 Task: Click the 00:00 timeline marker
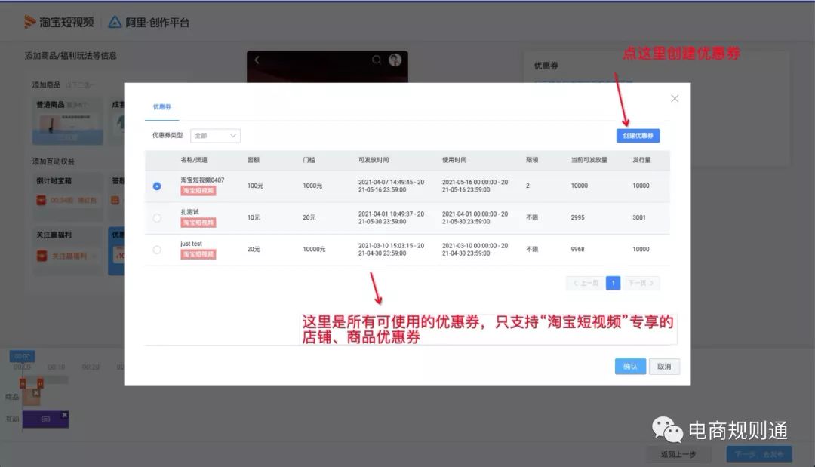22,356
